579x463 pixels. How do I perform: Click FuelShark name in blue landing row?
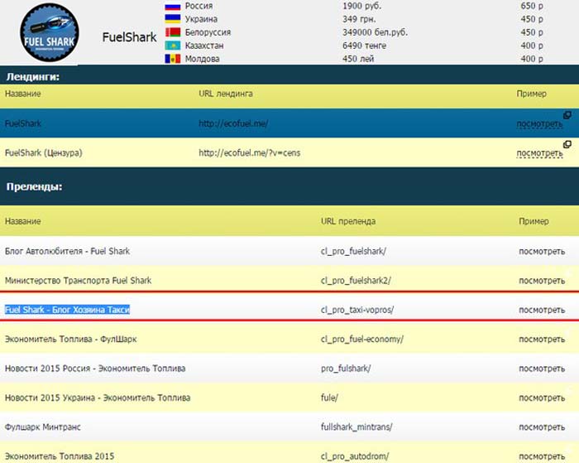click(x=23, y=123)
